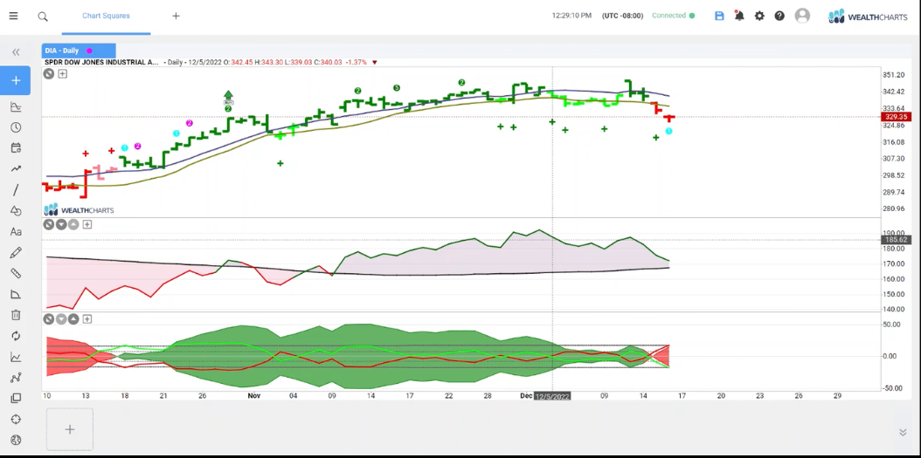The image size is (921, 458).
Task: Open the hamburger main menu
Action: [x=13, y=16]
